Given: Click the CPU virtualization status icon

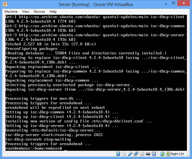Looking at the screenshot, I should pyautogui.click(x=154, y=154).
